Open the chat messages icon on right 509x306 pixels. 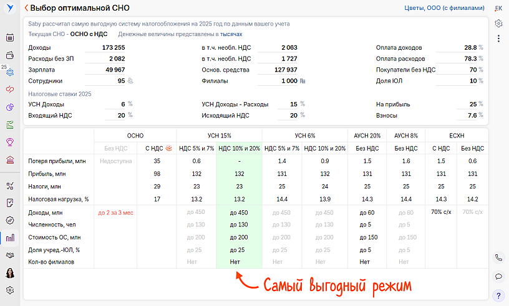coord(498,276)
